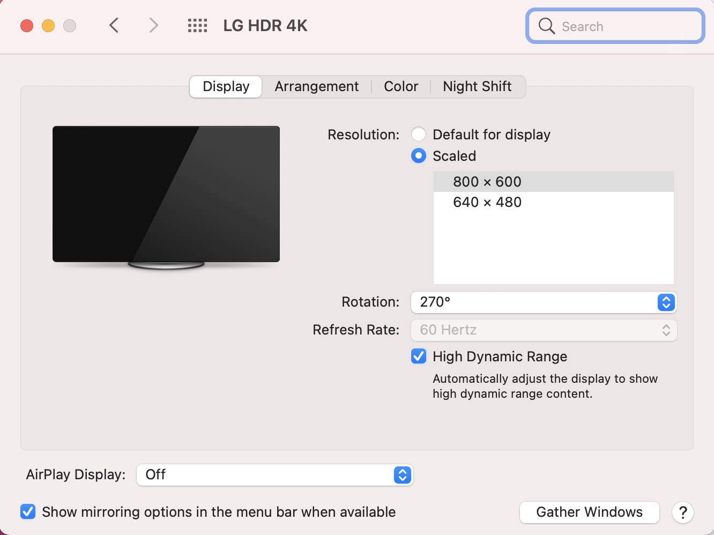Click the magnifying glass search icon
The height and width of the screenshot is (535, 714).
546,26
